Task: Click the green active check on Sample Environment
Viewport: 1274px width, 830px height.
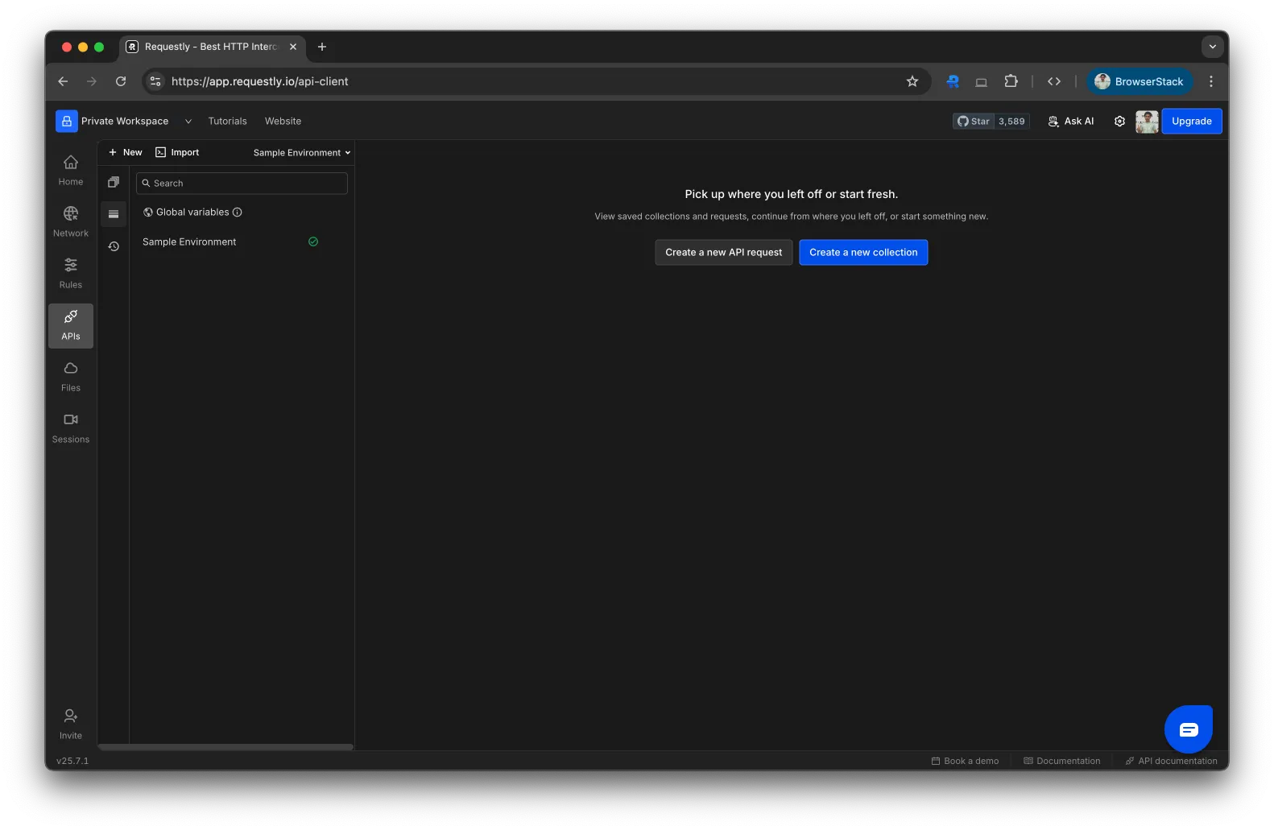Action: 313,242
